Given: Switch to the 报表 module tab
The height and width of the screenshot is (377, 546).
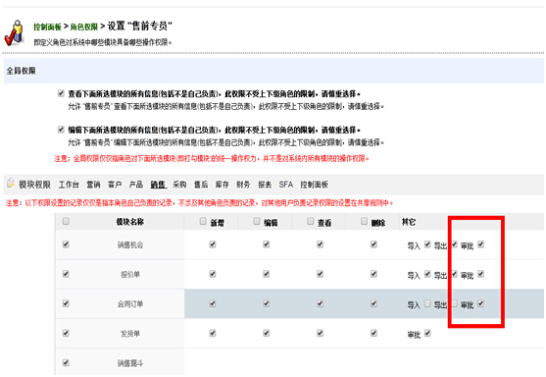Looking at the screenshot, I should pos(265,185).
